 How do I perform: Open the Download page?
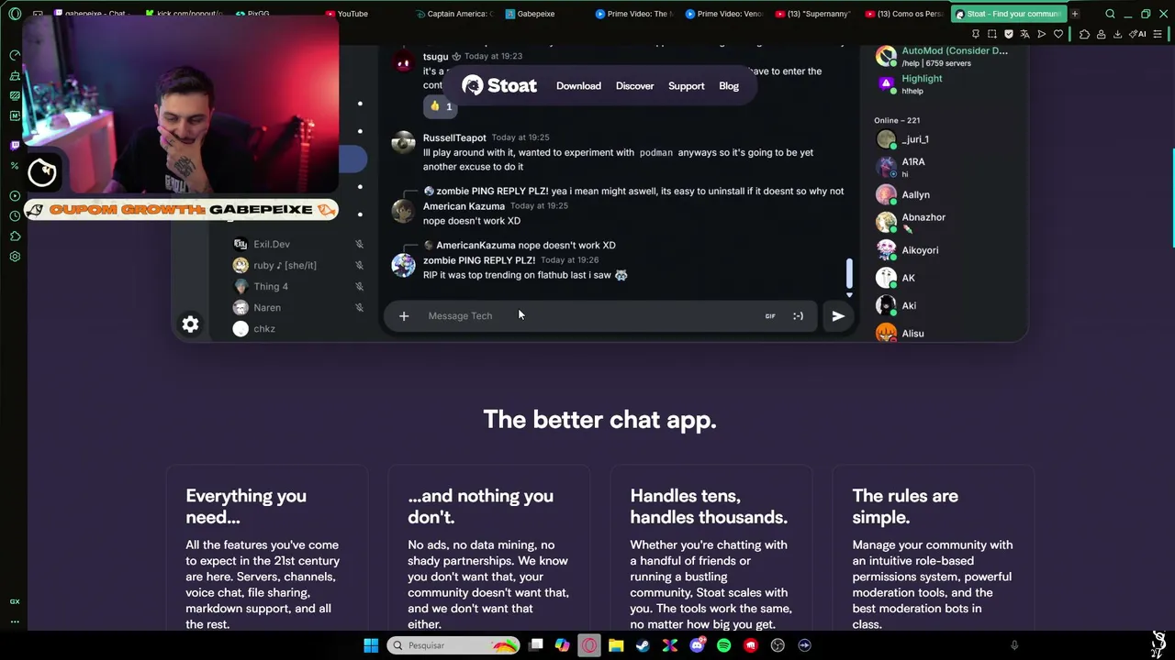[x=578, y=86]
